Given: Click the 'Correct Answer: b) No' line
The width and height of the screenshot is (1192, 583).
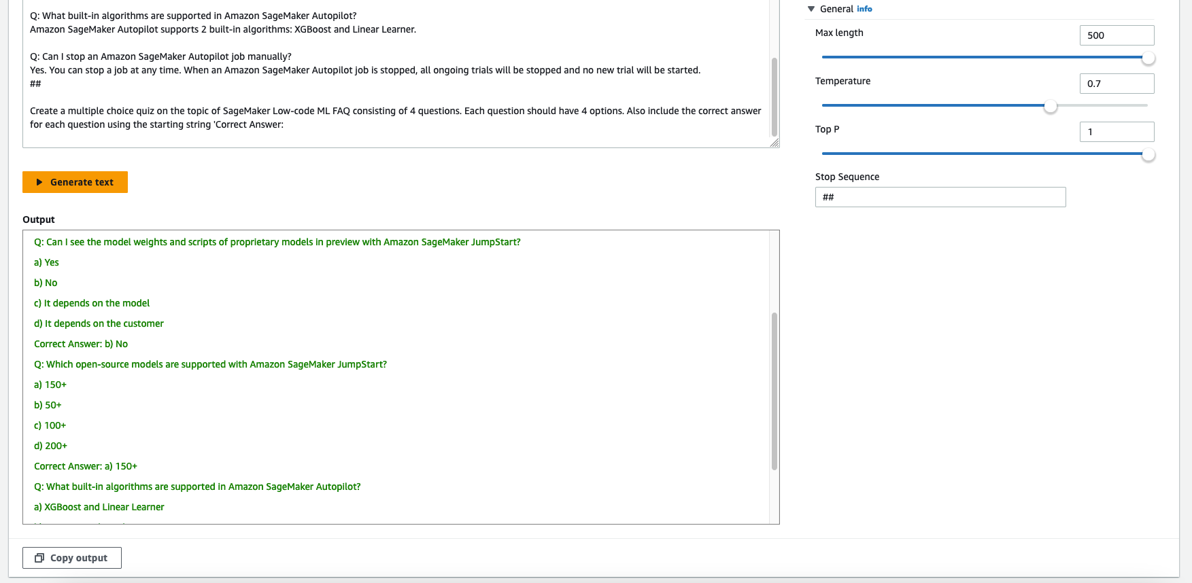Looking at the screenshot, I should 81,344.
